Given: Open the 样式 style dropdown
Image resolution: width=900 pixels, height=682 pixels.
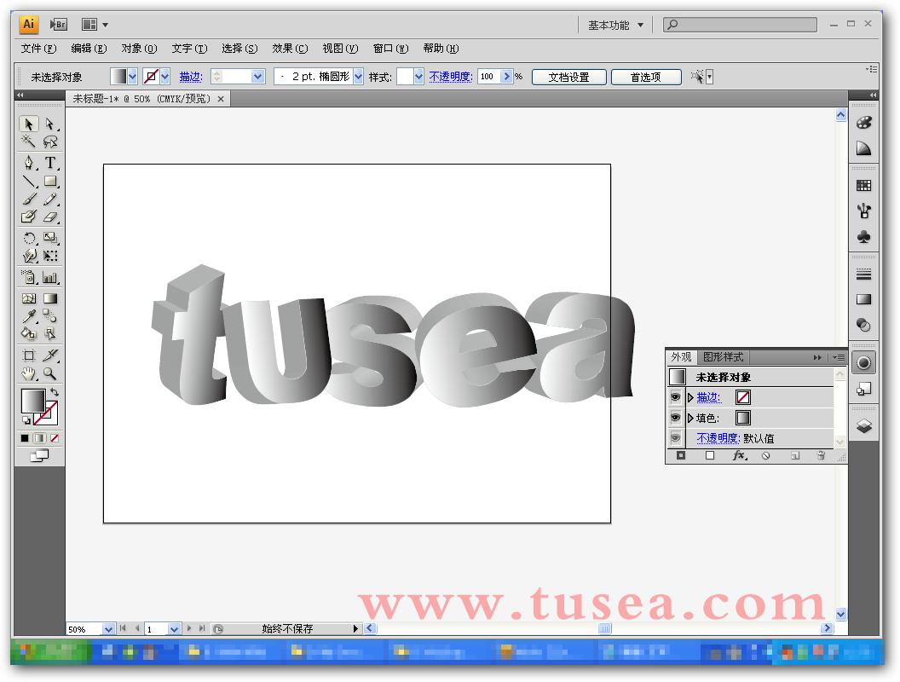Looking at the screenshot, I should [418, 77].
